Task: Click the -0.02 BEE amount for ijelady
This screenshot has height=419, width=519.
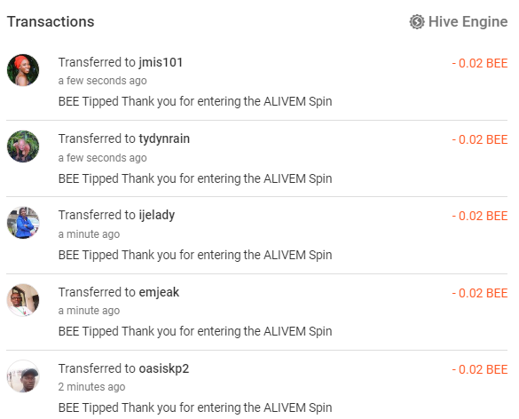Action: (x=480, y=216)
